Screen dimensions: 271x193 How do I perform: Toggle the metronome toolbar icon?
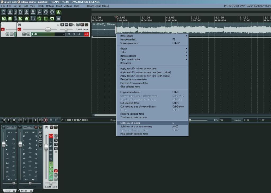(59, 12)
